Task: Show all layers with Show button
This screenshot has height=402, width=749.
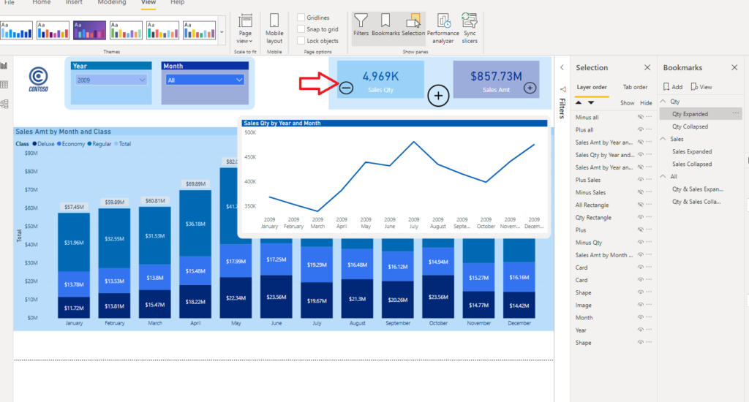Action: pyautogui.click(x=627, y=102)
